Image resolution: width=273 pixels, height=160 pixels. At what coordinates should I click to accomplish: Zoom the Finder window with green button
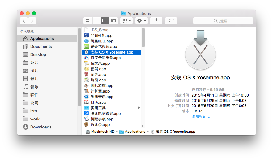[x=34, y=13]
